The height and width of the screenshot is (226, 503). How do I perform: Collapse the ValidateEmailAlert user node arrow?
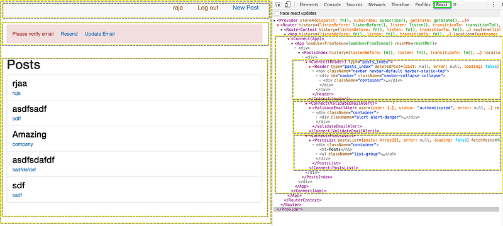pyautogui.click(x=310, y=108)
